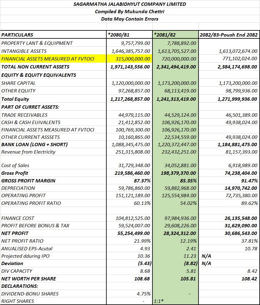The image size is (260, 305).
Task: Select the 'Data May Contain Errors' cell
Action: click(x=130, y=19)
